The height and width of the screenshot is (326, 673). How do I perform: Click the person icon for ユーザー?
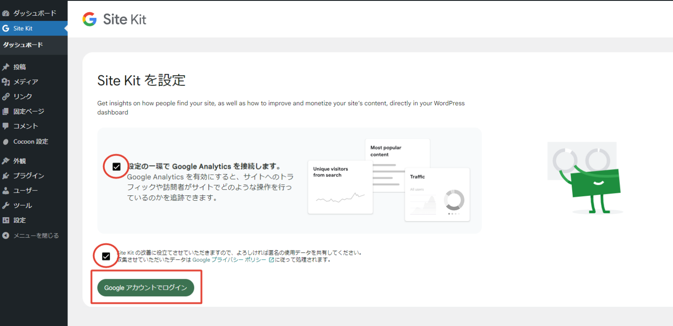(6, 191)
